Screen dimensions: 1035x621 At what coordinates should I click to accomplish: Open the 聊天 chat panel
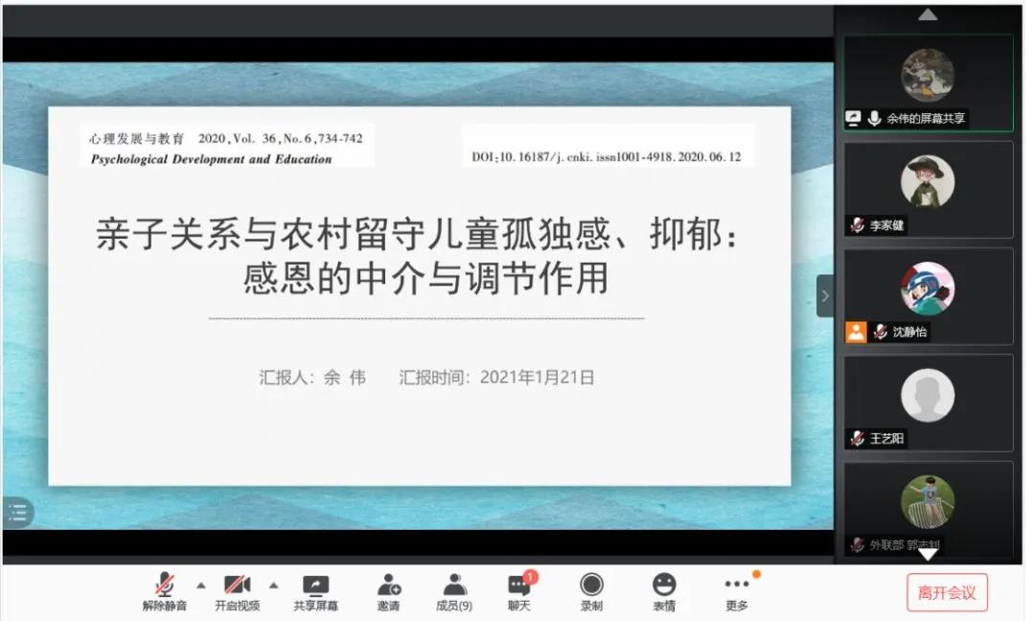click(518, 591)
